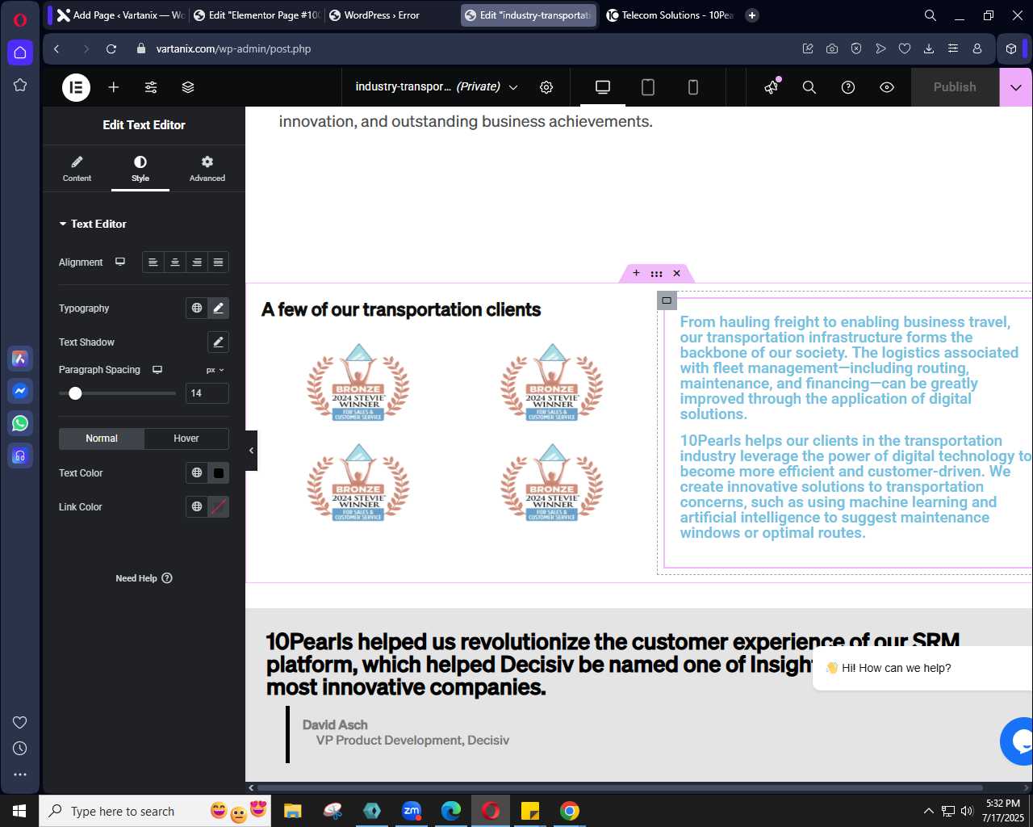Delete container with X handle
The width and height of the screenshot is (1033, 827).
pyautogui.click(x=676, y=273)
